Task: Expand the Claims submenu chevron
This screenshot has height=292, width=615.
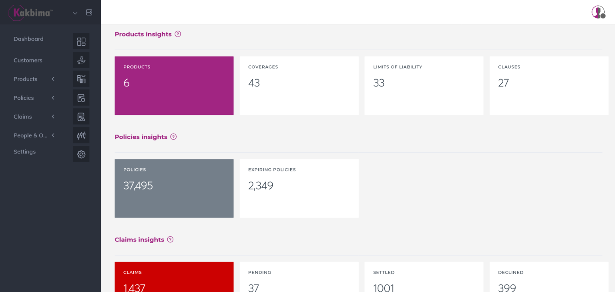Action: click(x=53, y=117)
